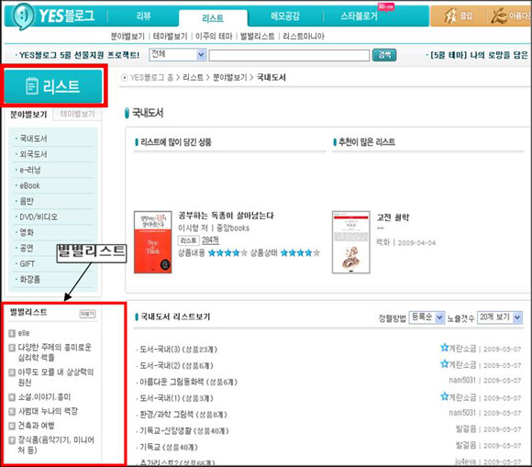
Task: Click star icon next to first 계란소금 entry
Action: click(x=445, y=348)
